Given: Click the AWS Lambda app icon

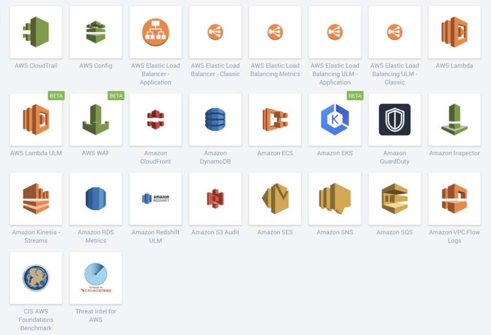Looking at the screenshot, I should (454, 32).
